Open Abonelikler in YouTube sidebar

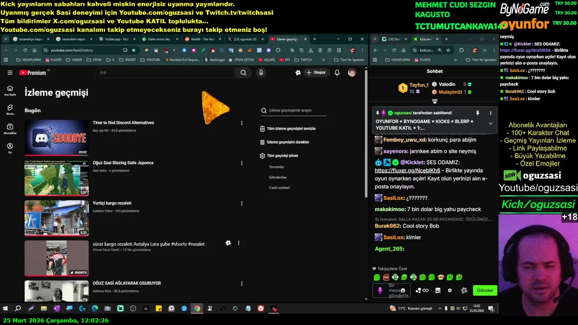pyautogui.click(x=10, y=129)
